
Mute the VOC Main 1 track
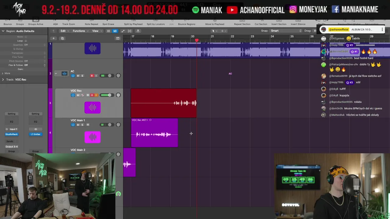point(78,125)
